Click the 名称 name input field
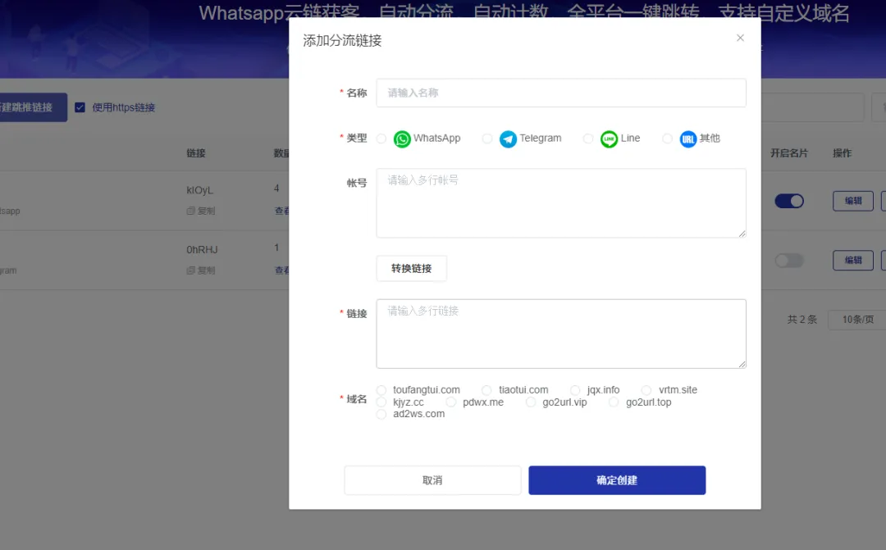Screen dimensions: 886x550 point(560,93)
